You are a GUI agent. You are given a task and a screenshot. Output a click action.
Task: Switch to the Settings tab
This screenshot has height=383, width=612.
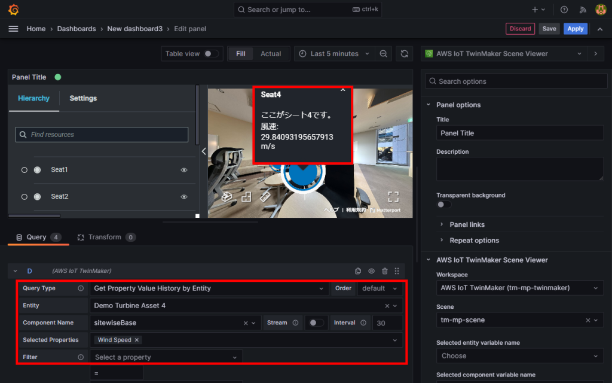pyautogui.click(x=83, y=99)
